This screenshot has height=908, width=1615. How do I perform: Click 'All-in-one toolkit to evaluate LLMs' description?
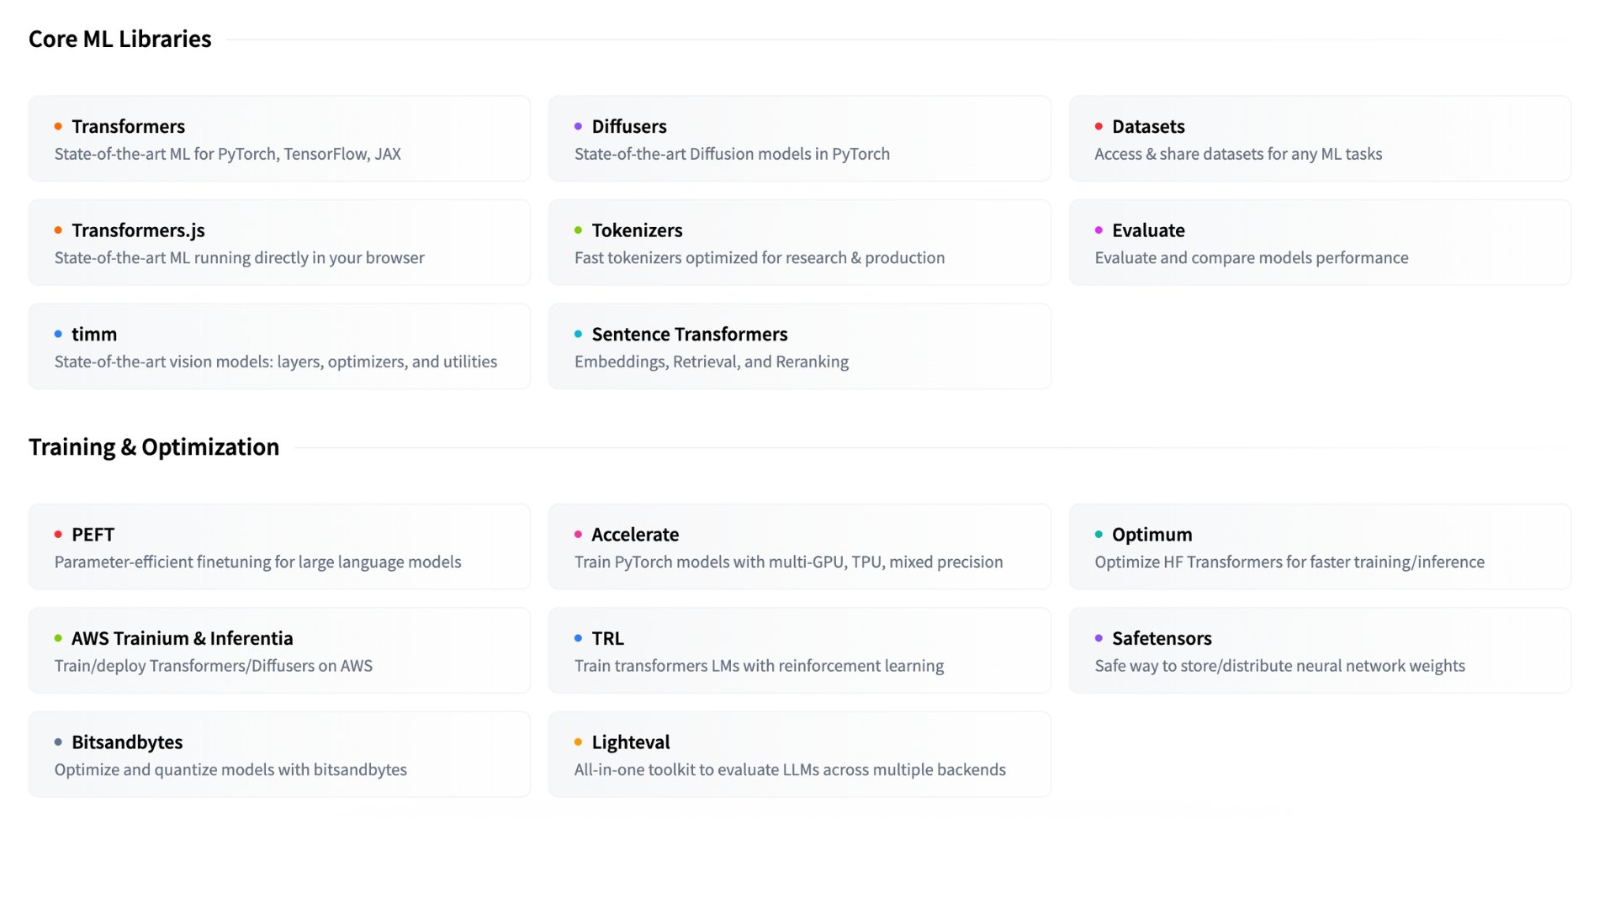tap(790, 769)
